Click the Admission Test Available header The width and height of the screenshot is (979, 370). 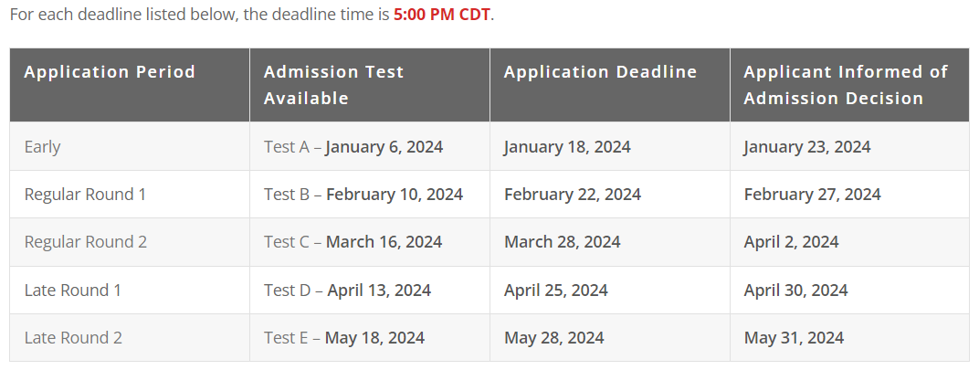(370, 85)
